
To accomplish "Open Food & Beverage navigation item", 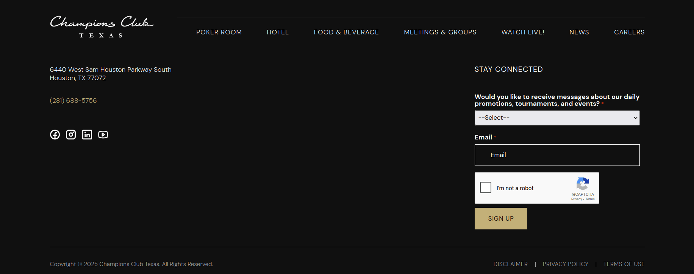I will tap(346, 33).
